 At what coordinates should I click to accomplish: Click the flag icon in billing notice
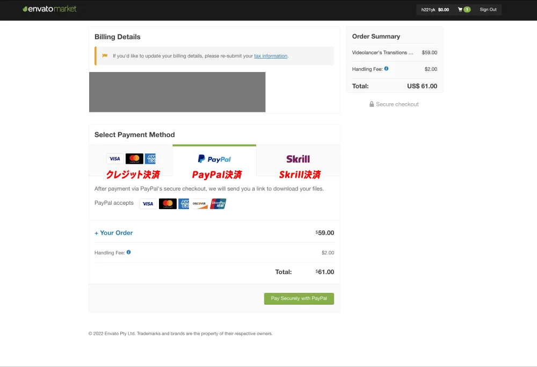click(x=105, y=55)
